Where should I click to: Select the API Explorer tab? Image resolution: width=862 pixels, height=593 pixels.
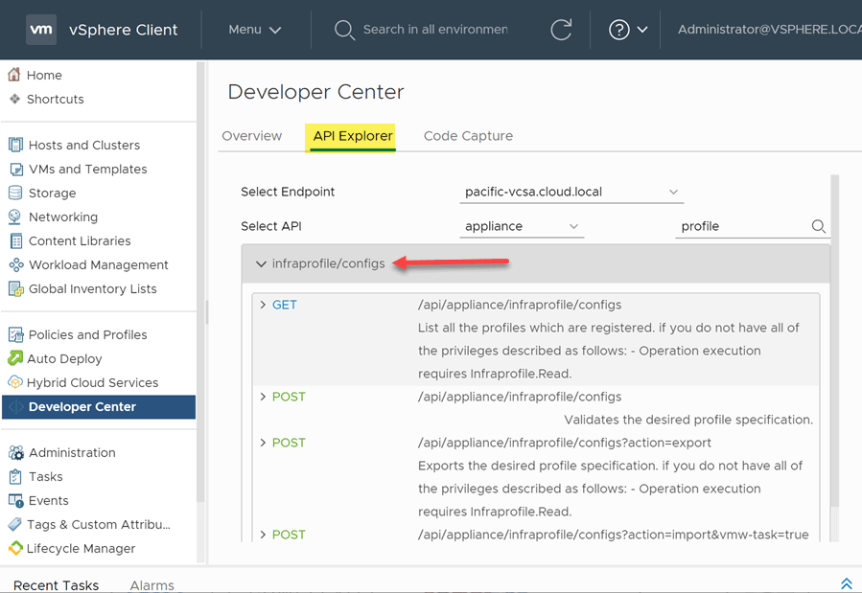[353, 136]
